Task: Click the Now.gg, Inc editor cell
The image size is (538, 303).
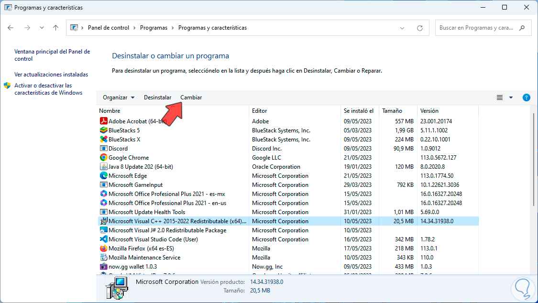Action: (x=267, y=266)
